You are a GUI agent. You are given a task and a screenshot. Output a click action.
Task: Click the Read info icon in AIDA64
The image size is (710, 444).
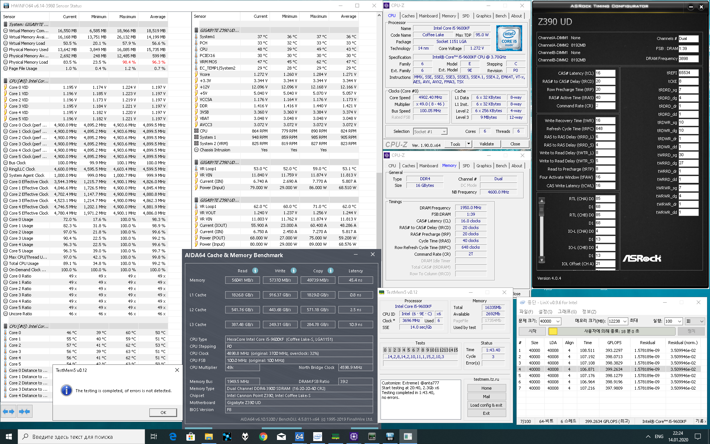[255, 270]
